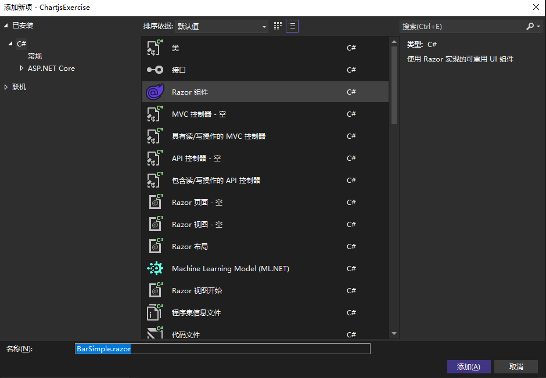Select 'Razor 页面 - 空' template text
546x378 pixels.
tap(197, 203)
